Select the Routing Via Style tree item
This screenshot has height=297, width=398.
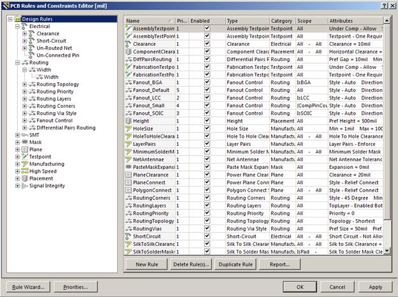point(57,113)
